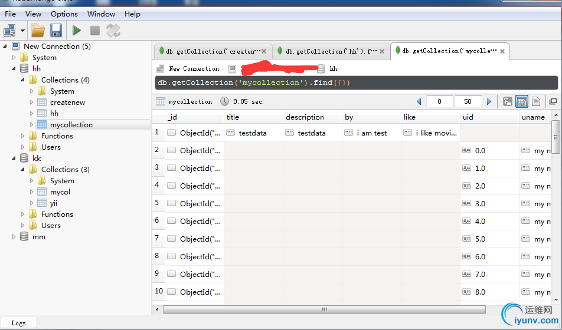Click the like column header
The image size is (562, 330).
pyautogui.click(x=430, y=117)
